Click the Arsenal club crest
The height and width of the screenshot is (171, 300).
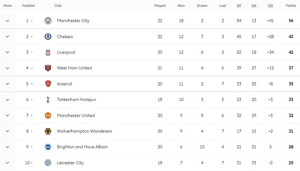[48, 84]
